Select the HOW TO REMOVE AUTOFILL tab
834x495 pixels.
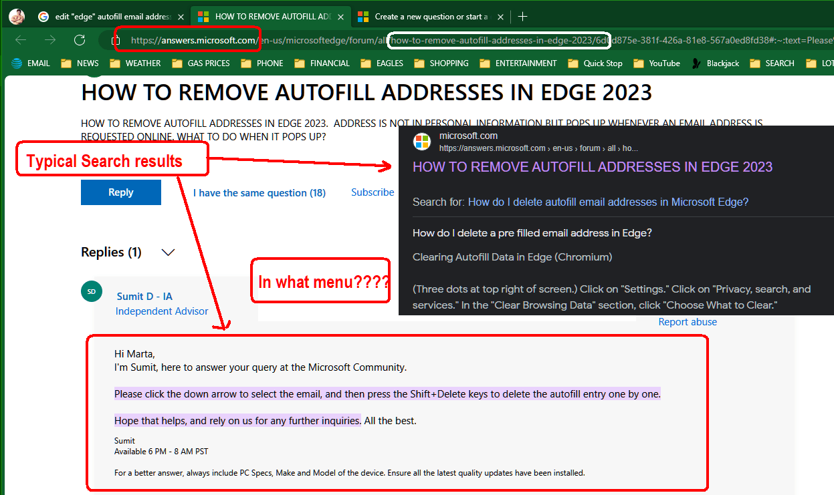click(x=270, y=16)
